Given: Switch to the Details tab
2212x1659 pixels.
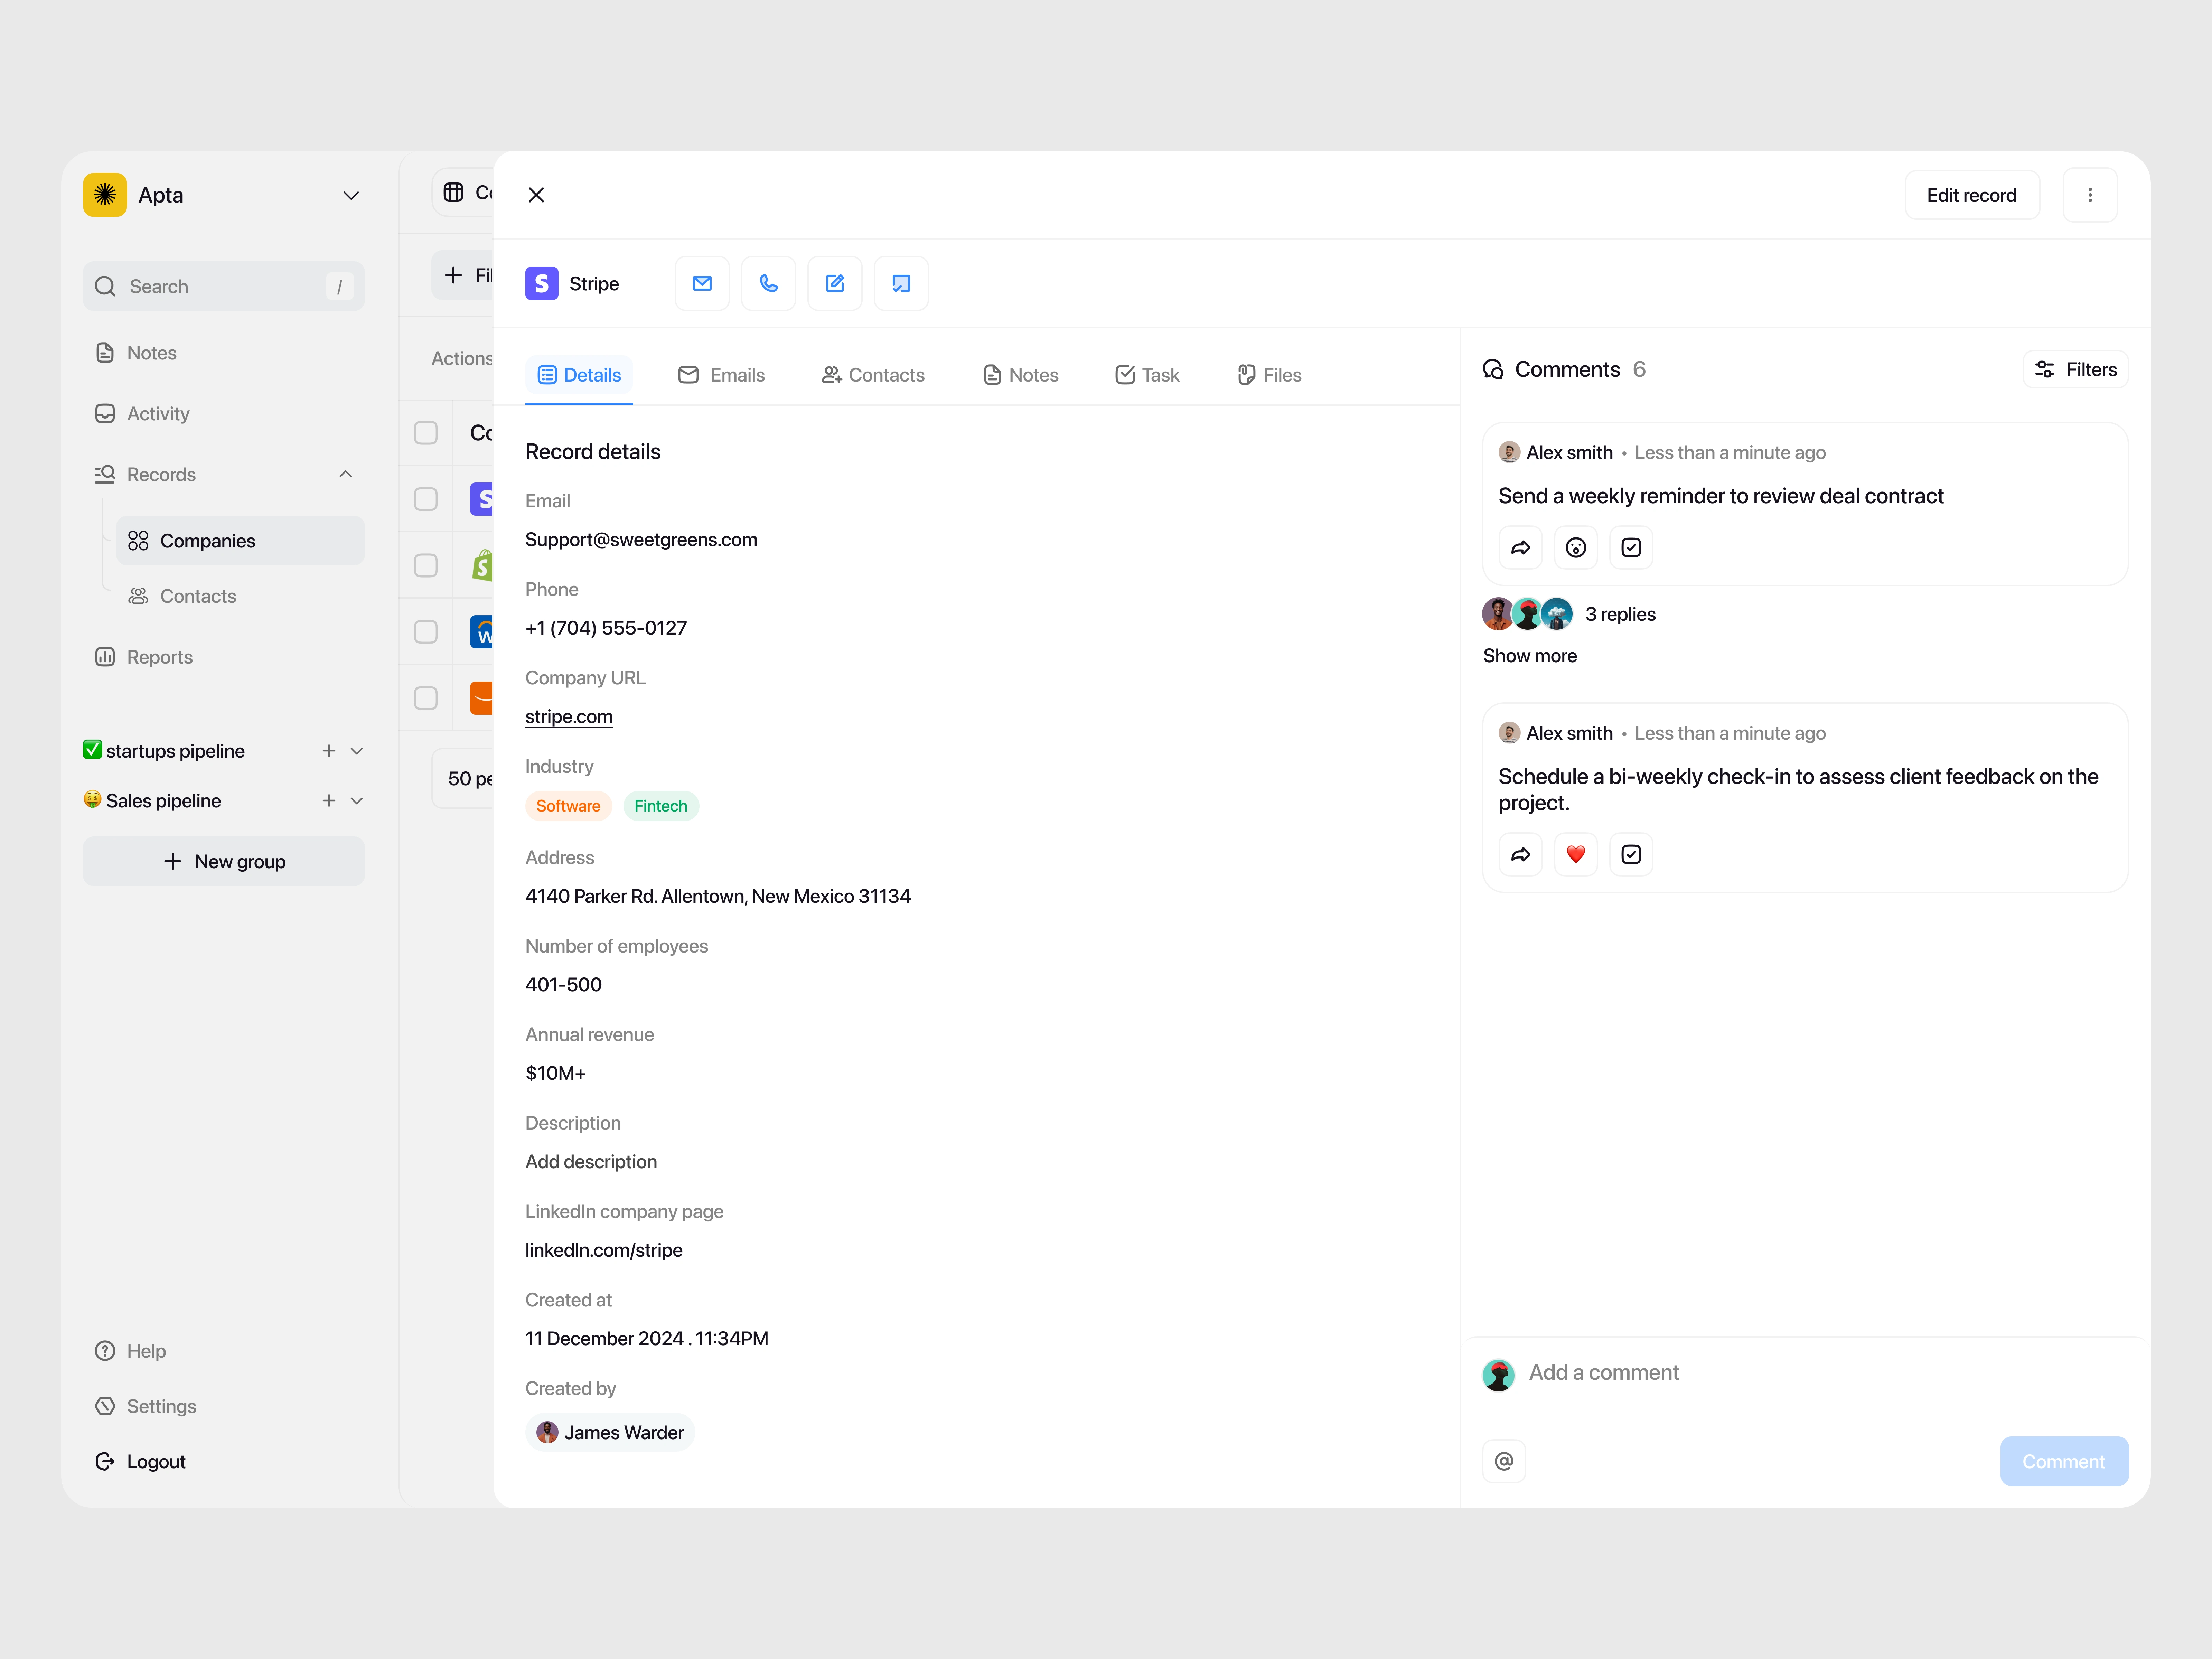Looking at the screenshot, I should [579, 375].
